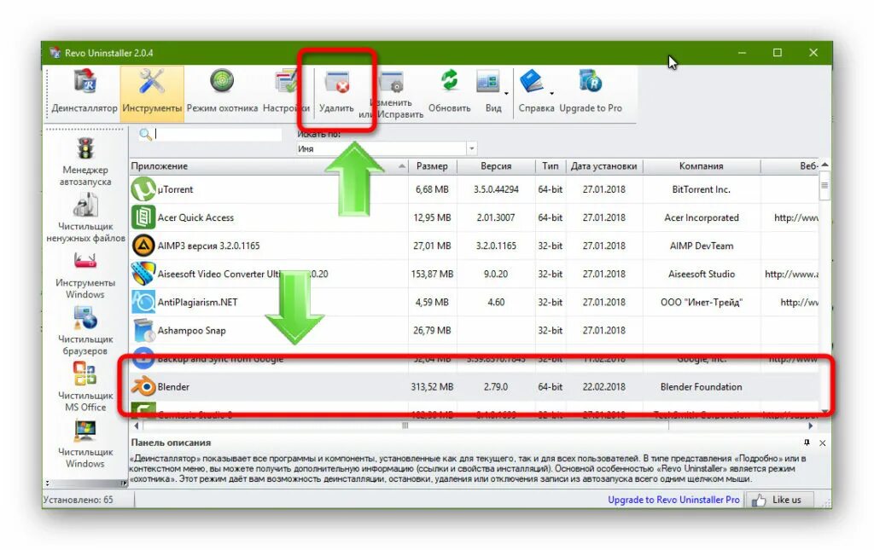Click the AIMP3 application icon
This screenshot has height=550, width=874.
(x=143, y=246)
